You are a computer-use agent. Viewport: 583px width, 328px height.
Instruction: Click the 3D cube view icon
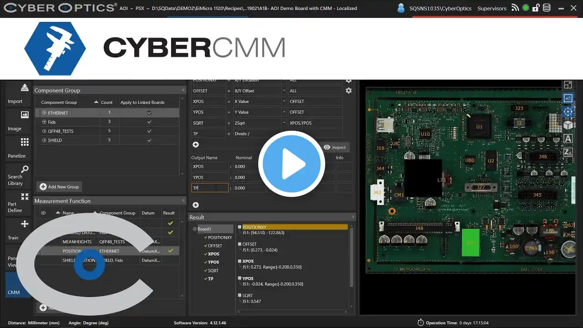click(x=568, y=125)
